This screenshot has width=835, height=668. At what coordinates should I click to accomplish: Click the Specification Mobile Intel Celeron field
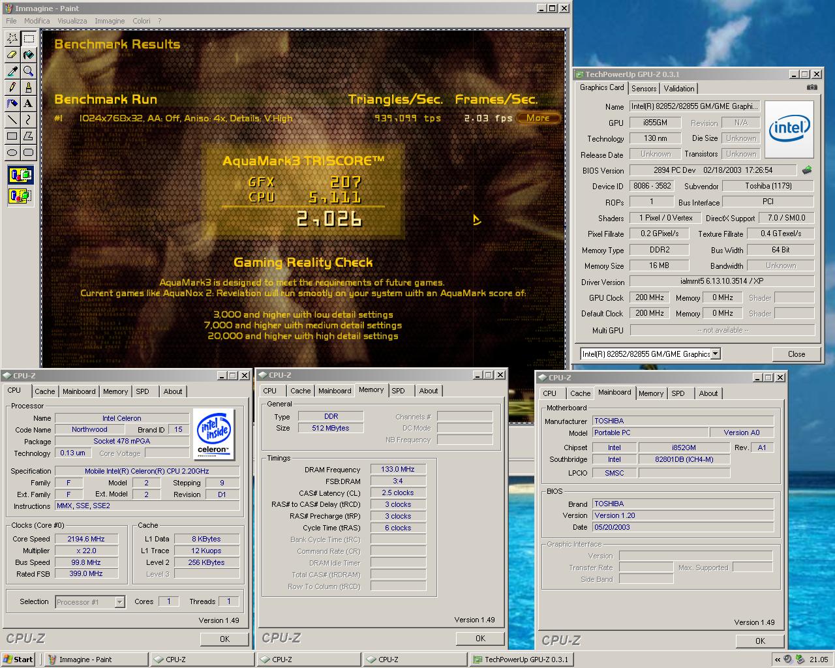pyautogui.click(x=147, y=471)
